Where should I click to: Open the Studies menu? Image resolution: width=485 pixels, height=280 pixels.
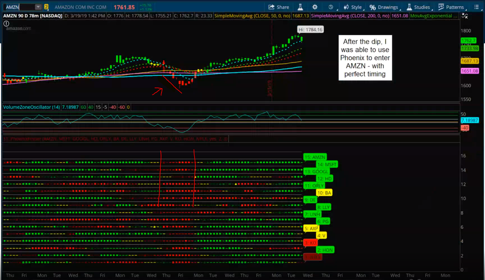coord(422,7)
